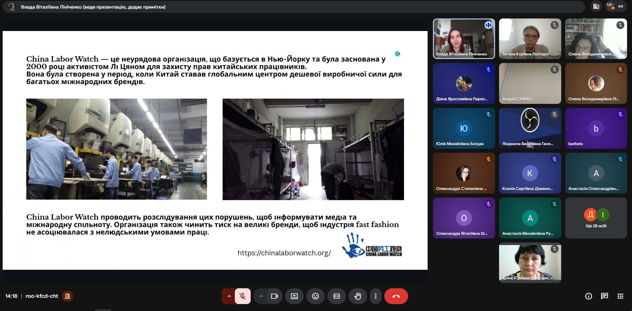This screenshot has width=632, height=311.
Task: Open meeting details info icon
Action: [588, 296]
